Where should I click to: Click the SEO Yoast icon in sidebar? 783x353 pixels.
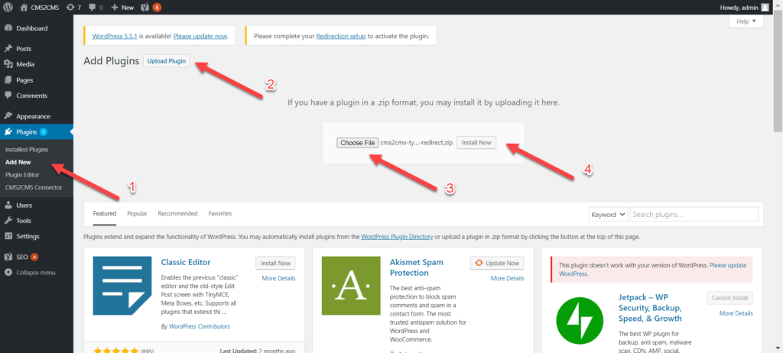click(x=8, y=257)
